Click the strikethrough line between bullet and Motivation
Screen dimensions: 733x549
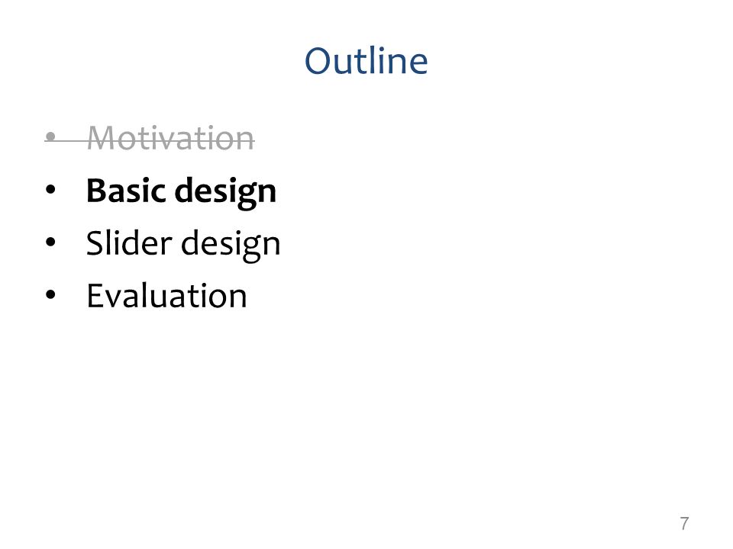[71, 139]
